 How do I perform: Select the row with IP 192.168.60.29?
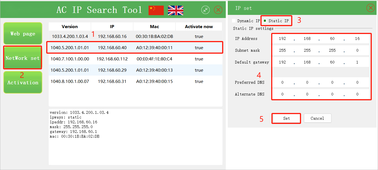[135, 70]
